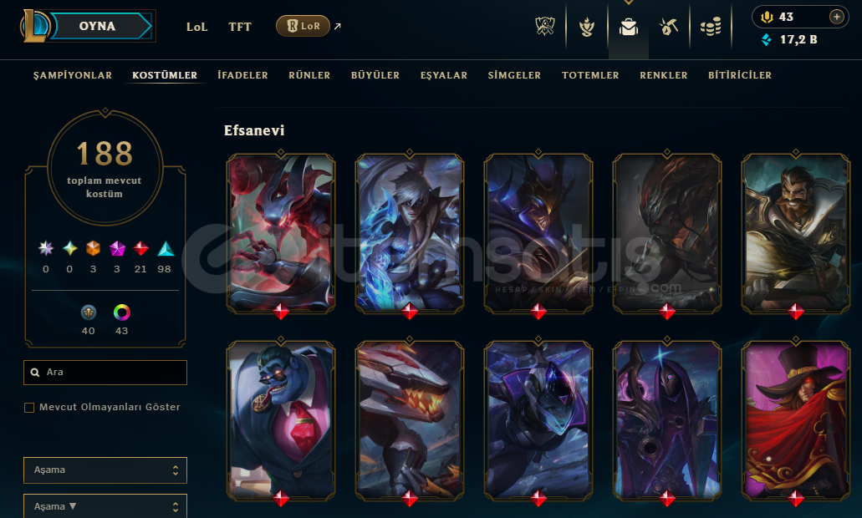This screenshot has width=862, height=518.
Task: Expand the second Aşama sorting dropdown
Action: pos(105,506)
